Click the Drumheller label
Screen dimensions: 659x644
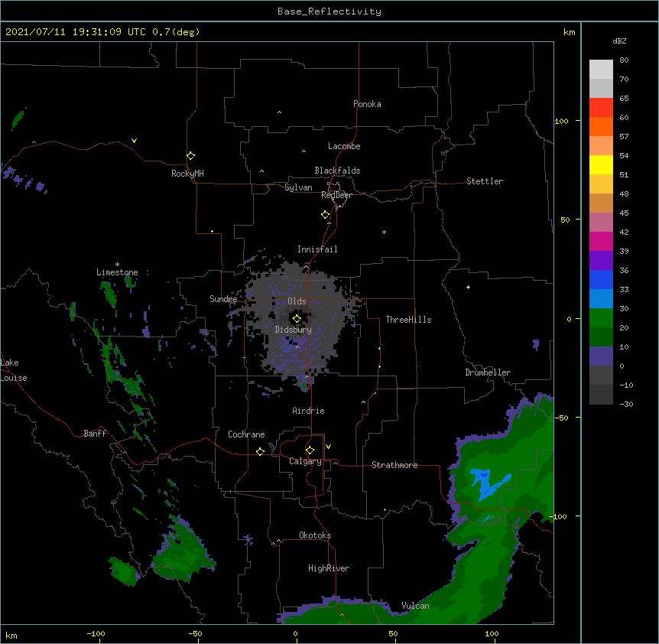pyautogui.click(x=488, y=372)
